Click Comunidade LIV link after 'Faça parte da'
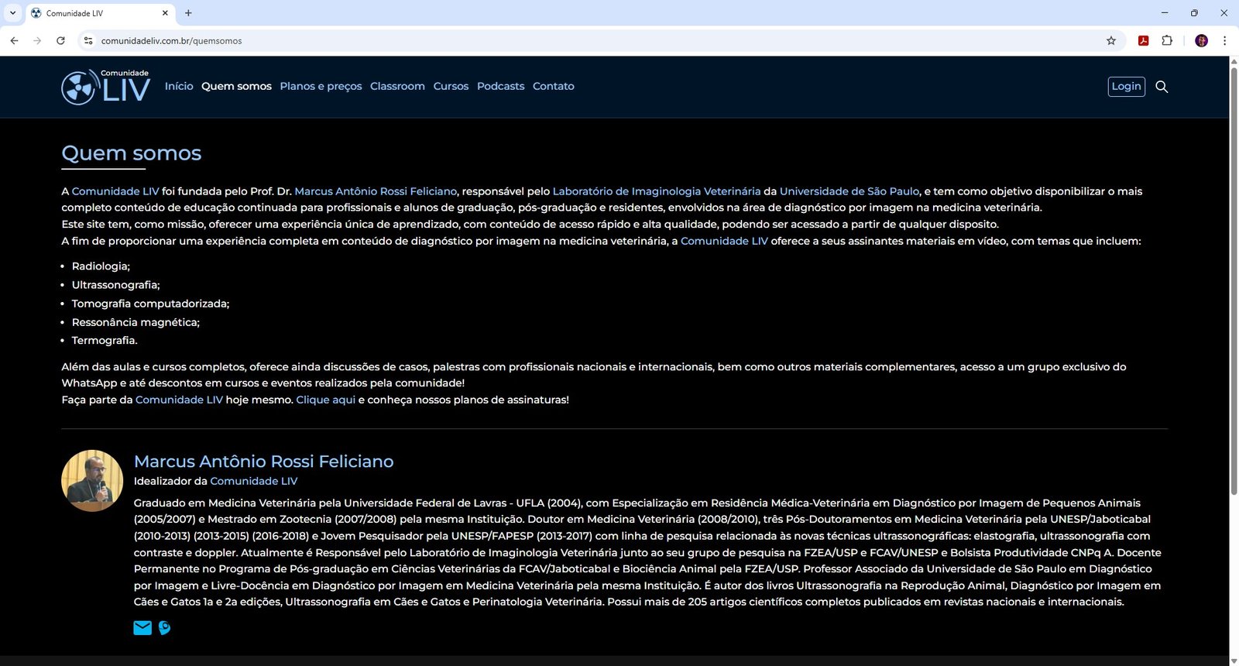The image size is (1239, 666). click(179, 400)
